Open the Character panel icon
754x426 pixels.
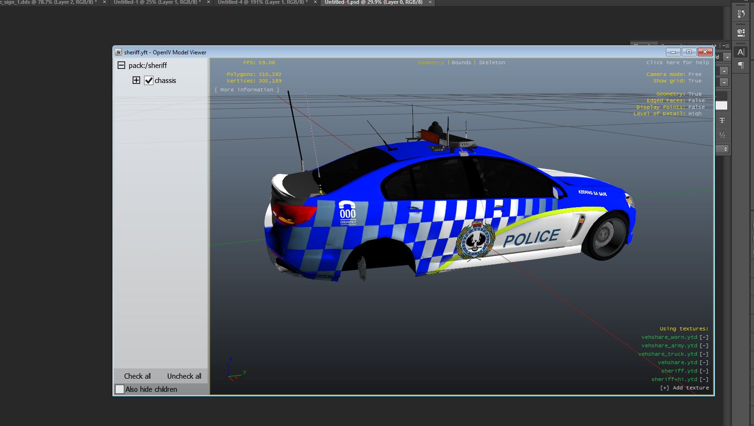(741, 52)
